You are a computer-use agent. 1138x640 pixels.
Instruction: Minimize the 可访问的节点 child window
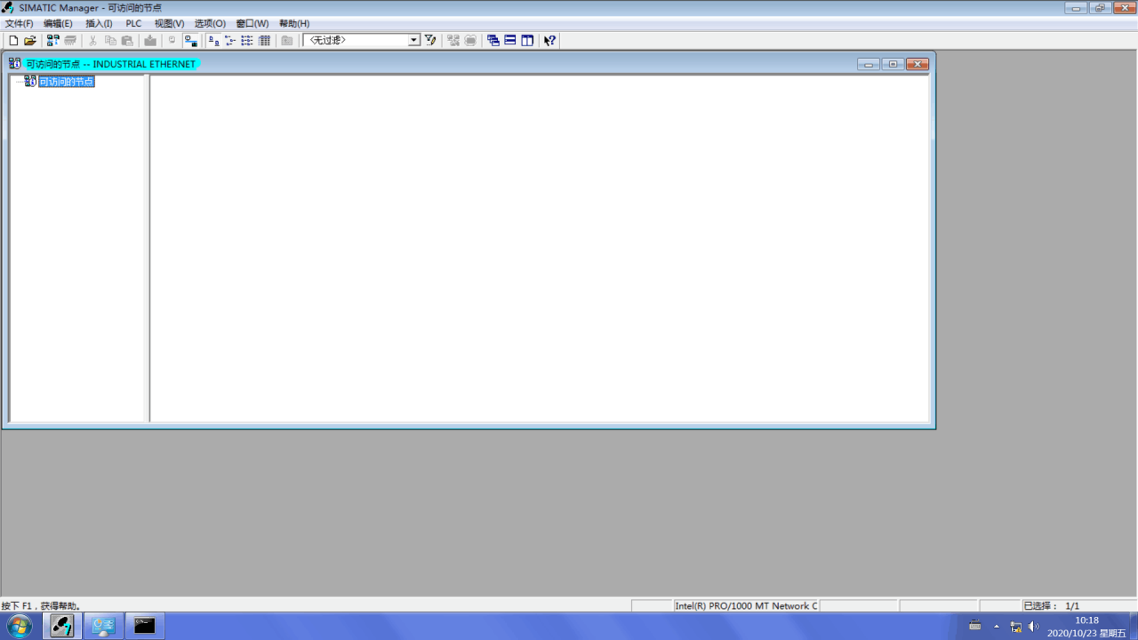[x=869, y=64]
